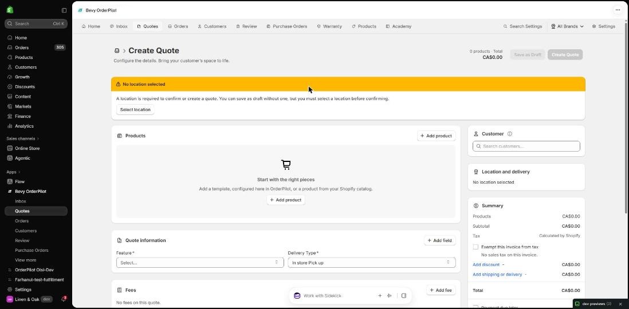Click the Shopify logo icon
This screenshot has width=629, height=309.
10,10
